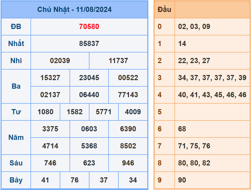Viewport: 252px width, 190px height.
Task: Select the first prize number 85837
Action: pos(89,43)
